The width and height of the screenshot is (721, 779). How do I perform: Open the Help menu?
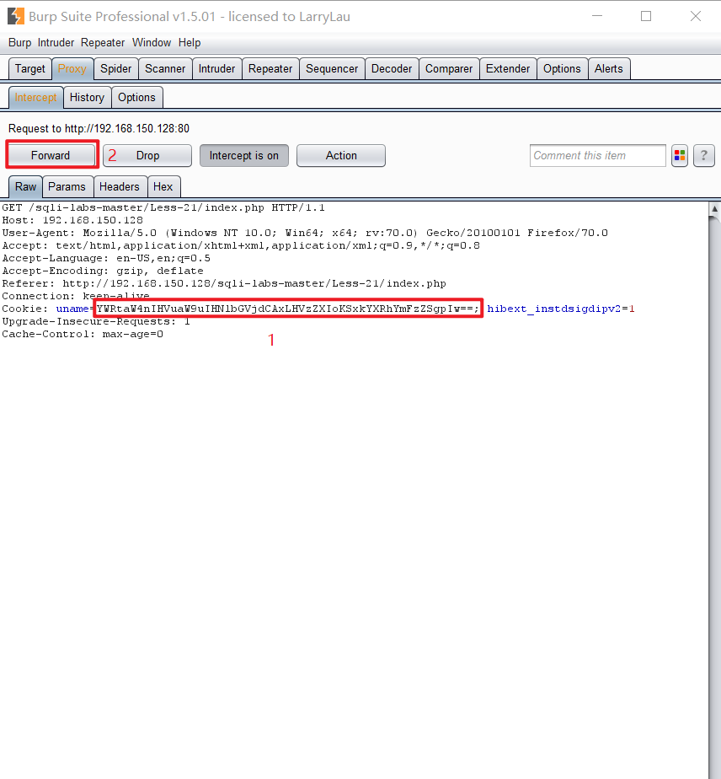pyautogui.click(x=190, y=43)
